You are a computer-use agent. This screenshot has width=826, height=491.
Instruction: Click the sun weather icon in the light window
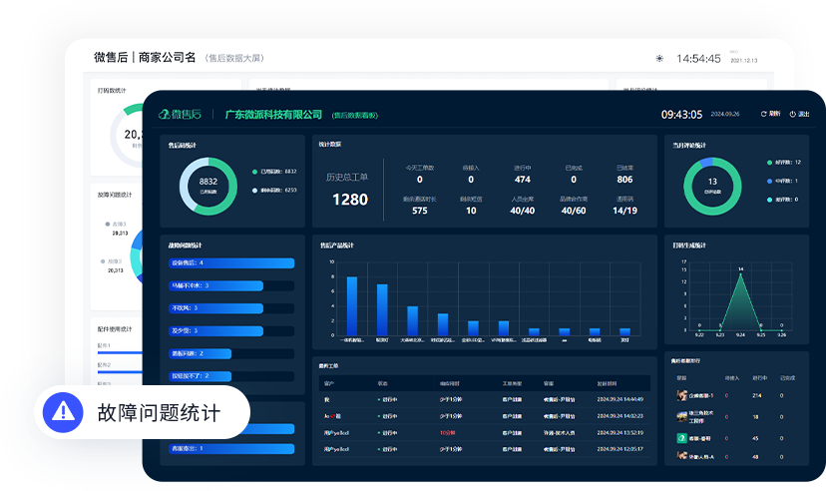[x=659, y=59]
